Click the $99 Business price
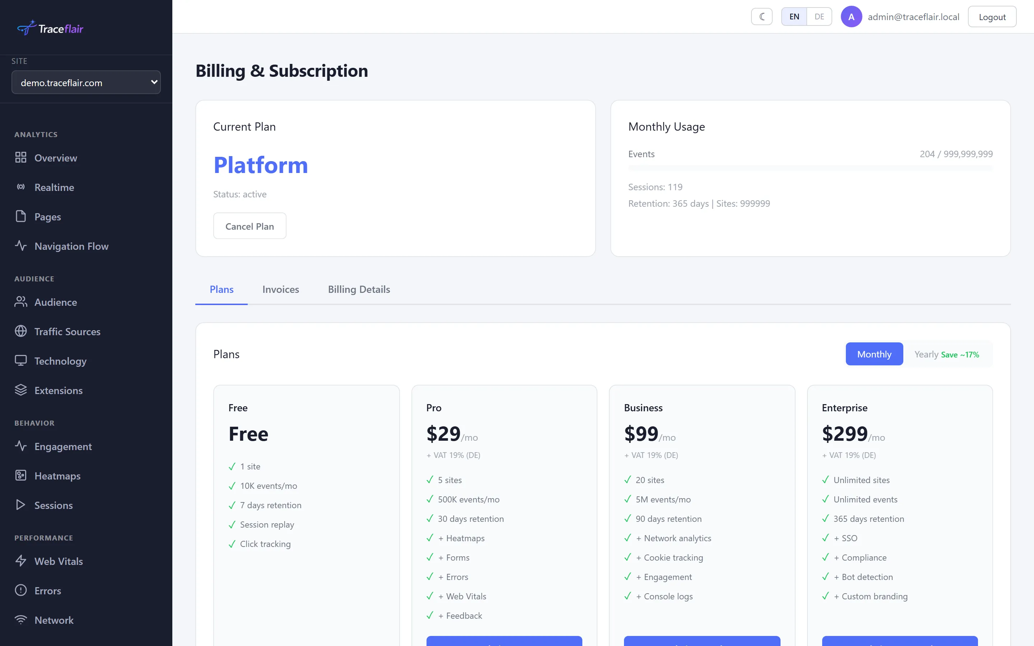 [641, 434]
